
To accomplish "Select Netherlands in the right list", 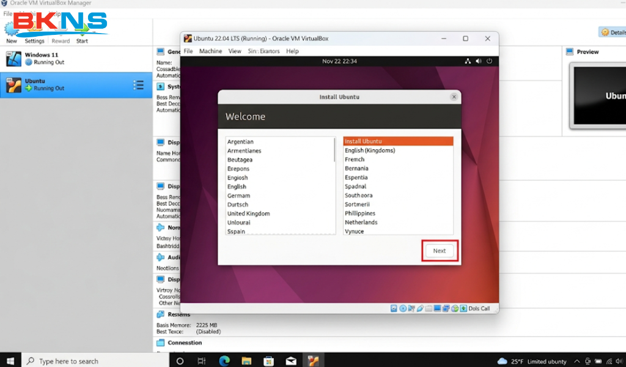I will click(361, 222).
